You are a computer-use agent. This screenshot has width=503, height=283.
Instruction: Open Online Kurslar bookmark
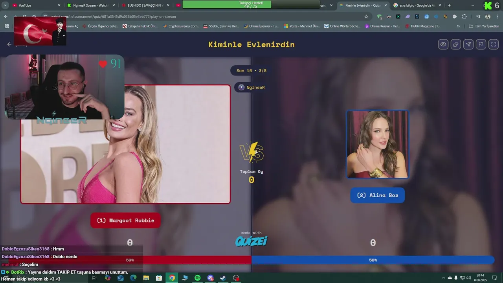(x=382, y=26)
